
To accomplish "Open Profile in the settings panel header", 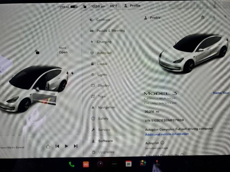I will [152, 18].
